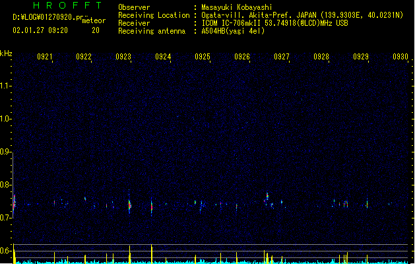Click the 0.9 kHz axis label
This screenshot has height=264, width=415.
point(5,152)
